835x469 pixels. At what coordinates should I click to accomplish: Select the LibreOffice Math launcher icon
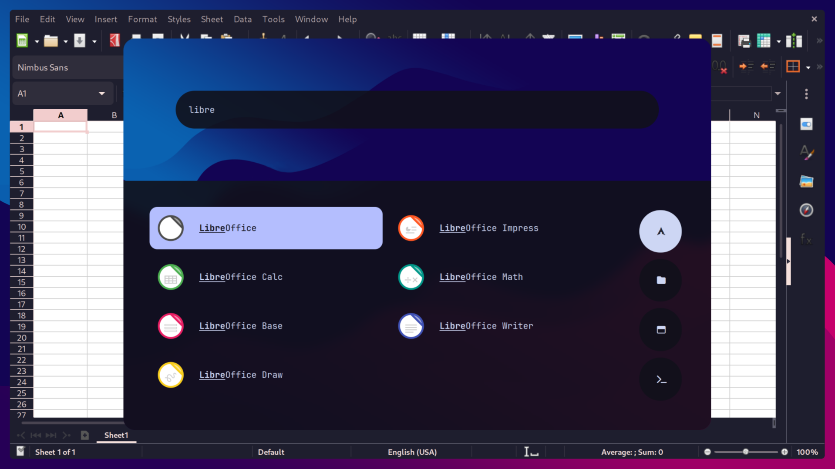[x=411, y=277]
